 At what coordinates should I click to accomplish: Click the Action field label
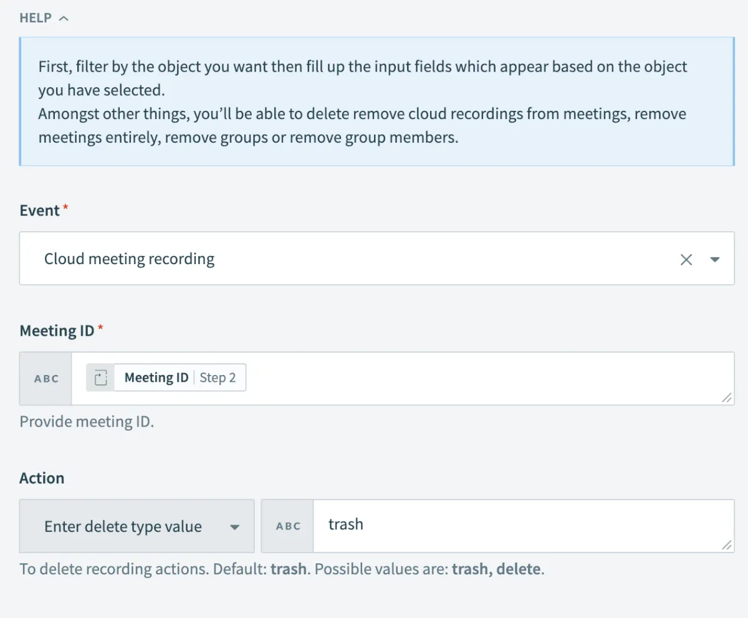42,478
